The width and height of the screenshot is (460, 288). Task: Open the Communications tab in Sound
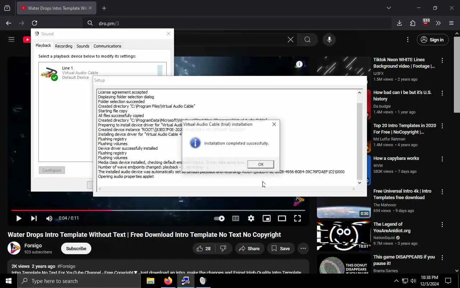click(107, 46)
